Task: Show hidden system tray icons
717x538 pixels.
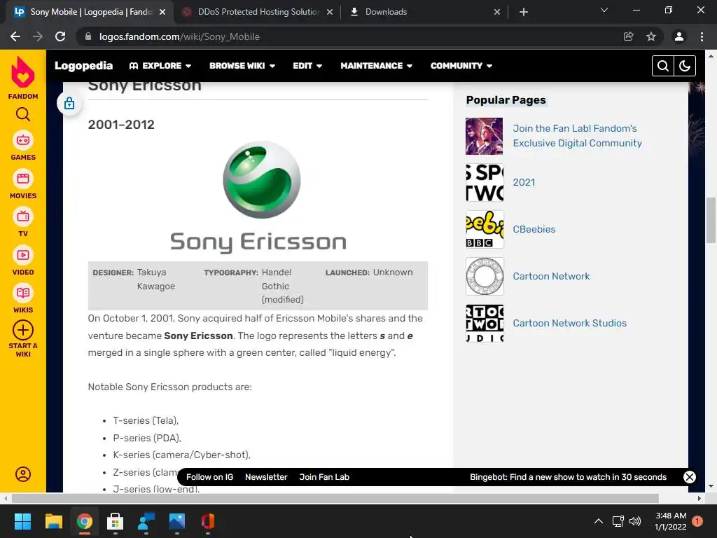Action: (599, 521)
